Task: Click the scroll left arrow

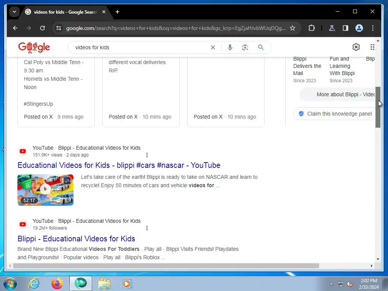Action: (10, 266)
